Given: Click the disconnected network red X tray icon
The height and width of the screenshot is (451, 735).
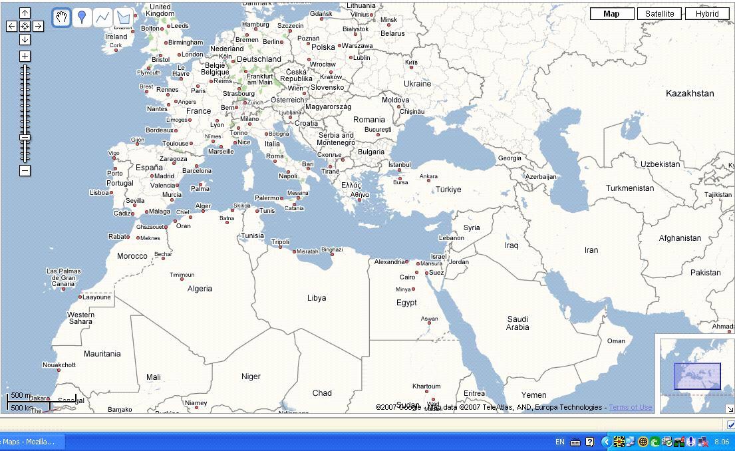Looking at the screenshot, I should (x=703, y=442).
